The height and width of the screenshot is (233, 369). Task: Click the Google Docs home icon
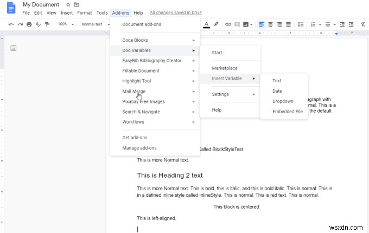(11, 8)
